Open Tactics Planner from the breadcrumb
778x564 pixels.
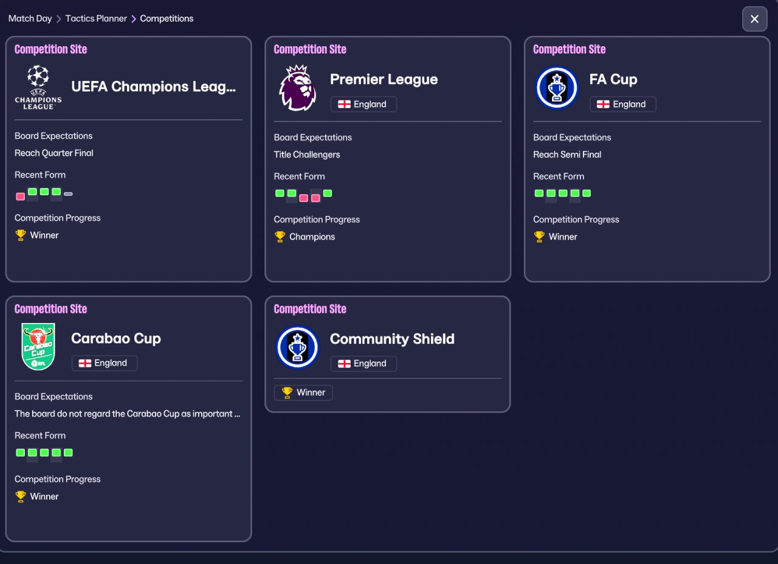(96, 18)
